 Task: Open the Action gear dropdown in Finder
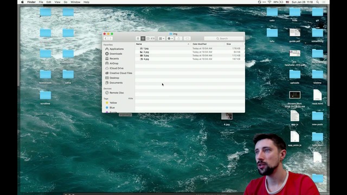click(170, 38)
